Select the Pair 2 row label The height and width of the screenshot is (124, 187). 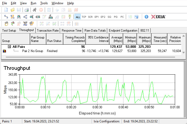(26, 51)
